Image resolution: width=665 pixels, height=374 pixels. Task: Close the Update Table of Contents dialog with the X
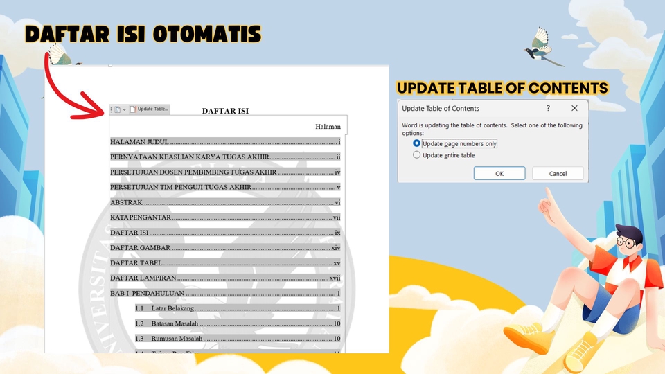click(574, 109)
